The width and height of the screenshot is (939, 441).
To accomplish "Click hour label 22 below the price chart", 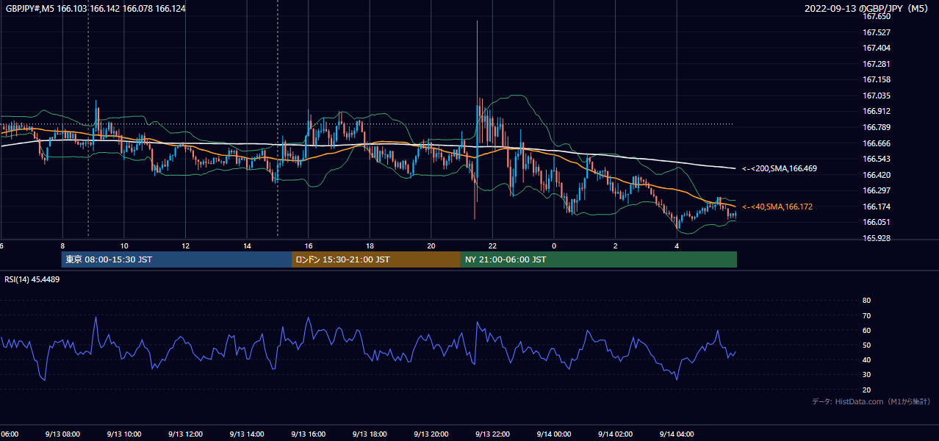I will (493, 246).
